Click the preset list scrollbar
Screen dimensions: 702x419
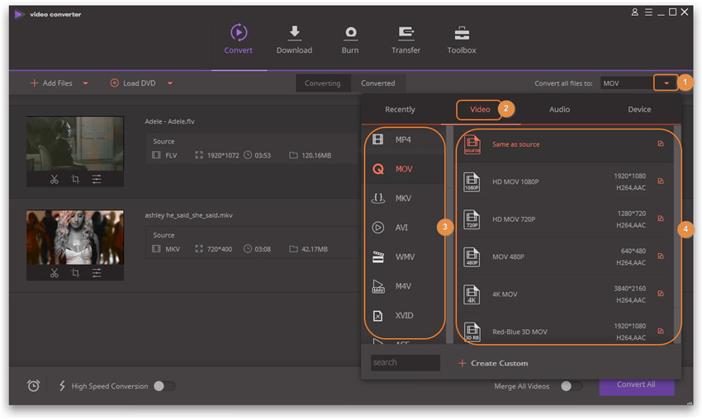[677, 234]
